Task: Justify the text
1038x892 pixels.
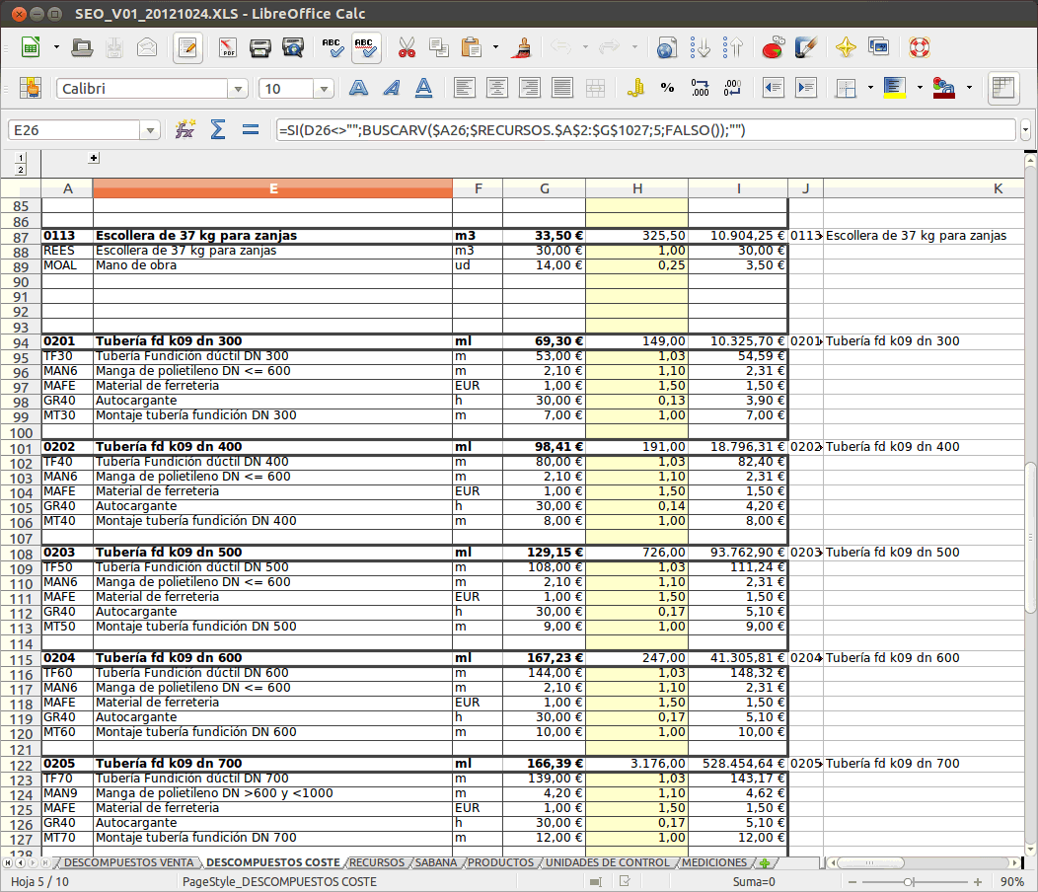Action: pos(562,88)
